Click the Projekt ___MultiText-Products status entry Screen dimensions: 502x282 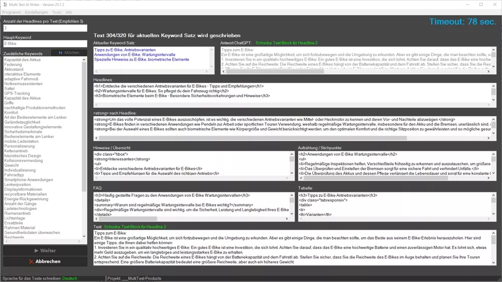134,278
